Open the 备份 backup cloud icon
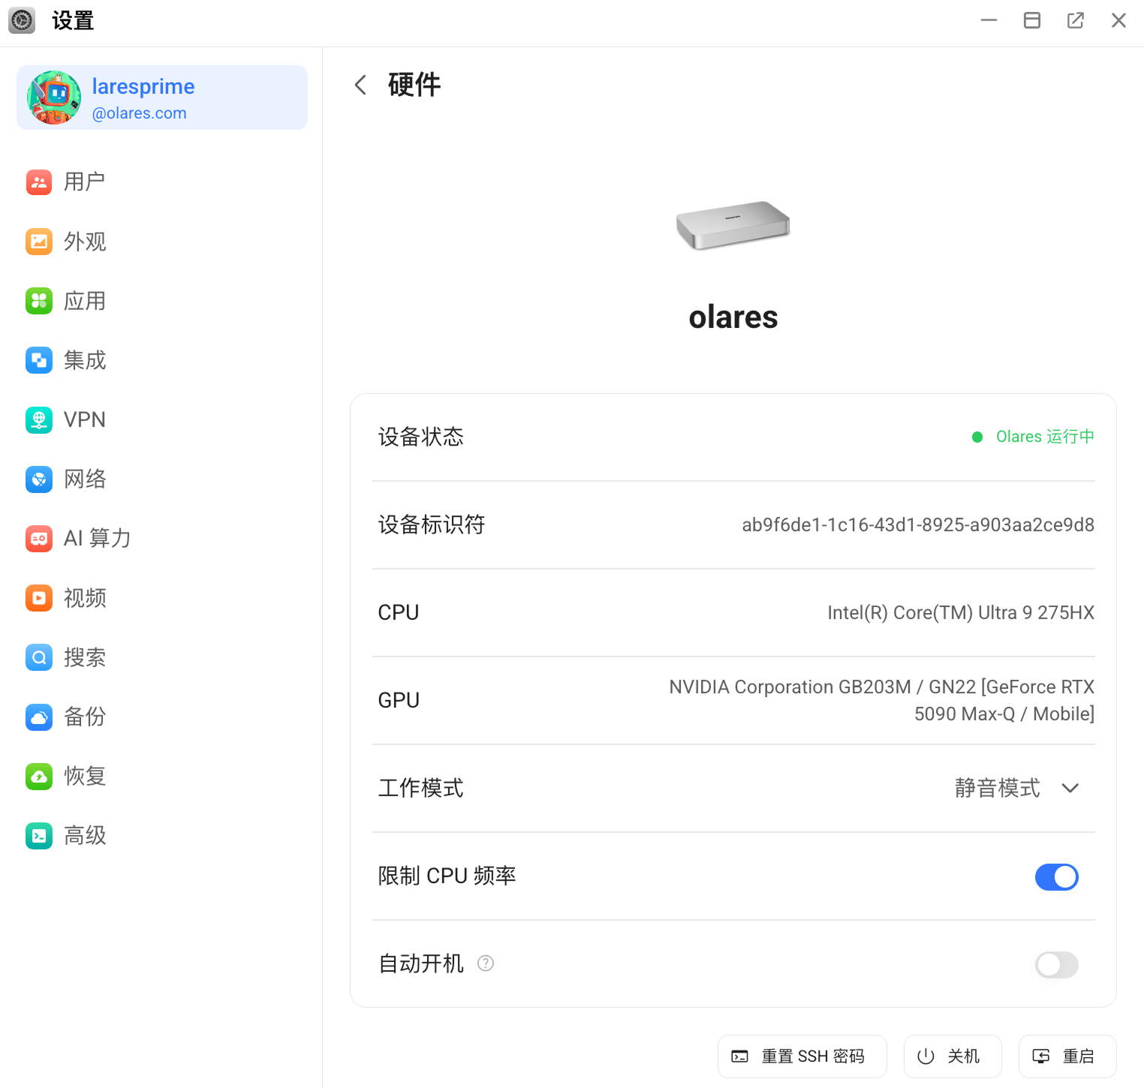This screenshot has width=1144, height=1088. (39, 717)
